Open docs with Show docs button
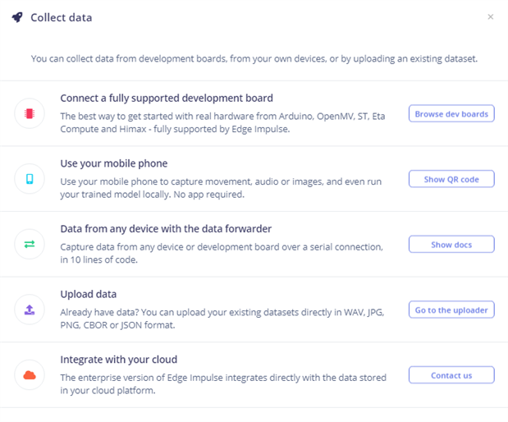Viewport: 508px width, 422px height. (451, 245)
